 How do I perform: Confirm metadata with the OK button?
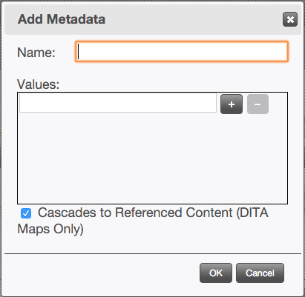(x=216, y=273)
